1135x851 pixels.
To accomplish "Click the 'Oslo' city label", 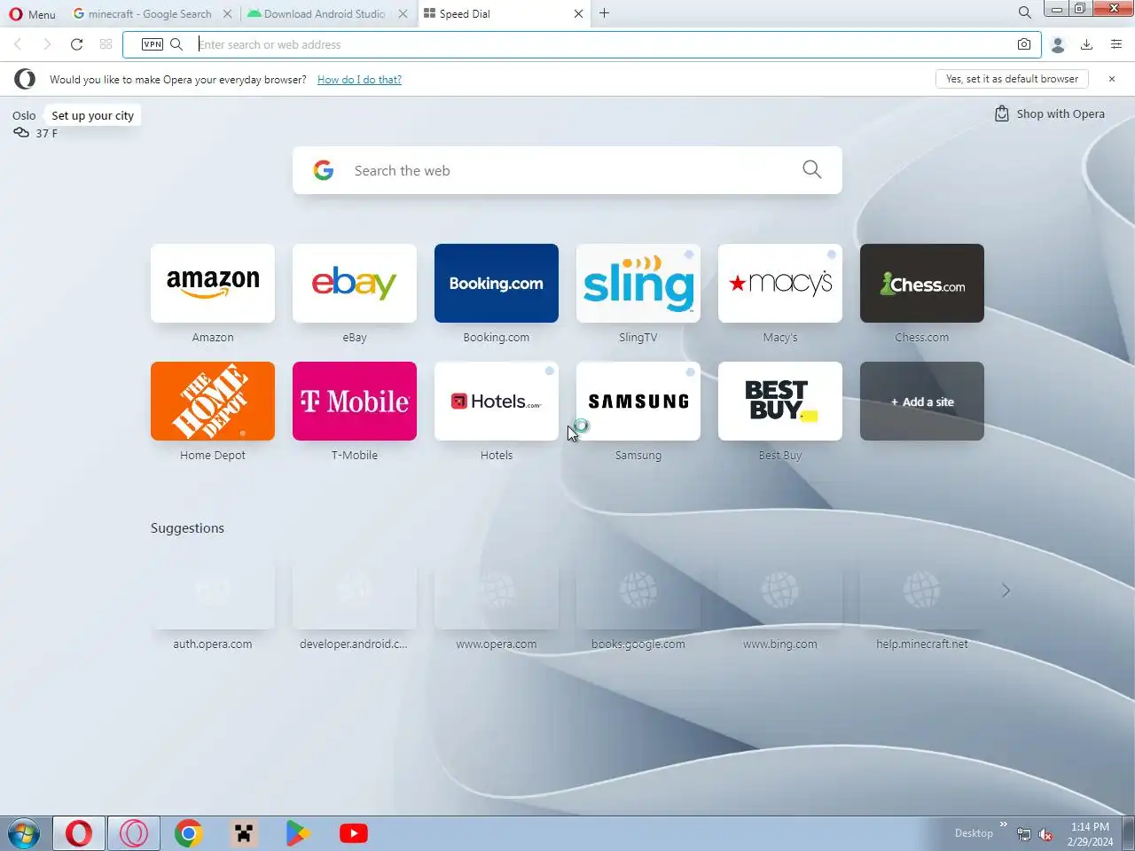I will coord(24,115).
